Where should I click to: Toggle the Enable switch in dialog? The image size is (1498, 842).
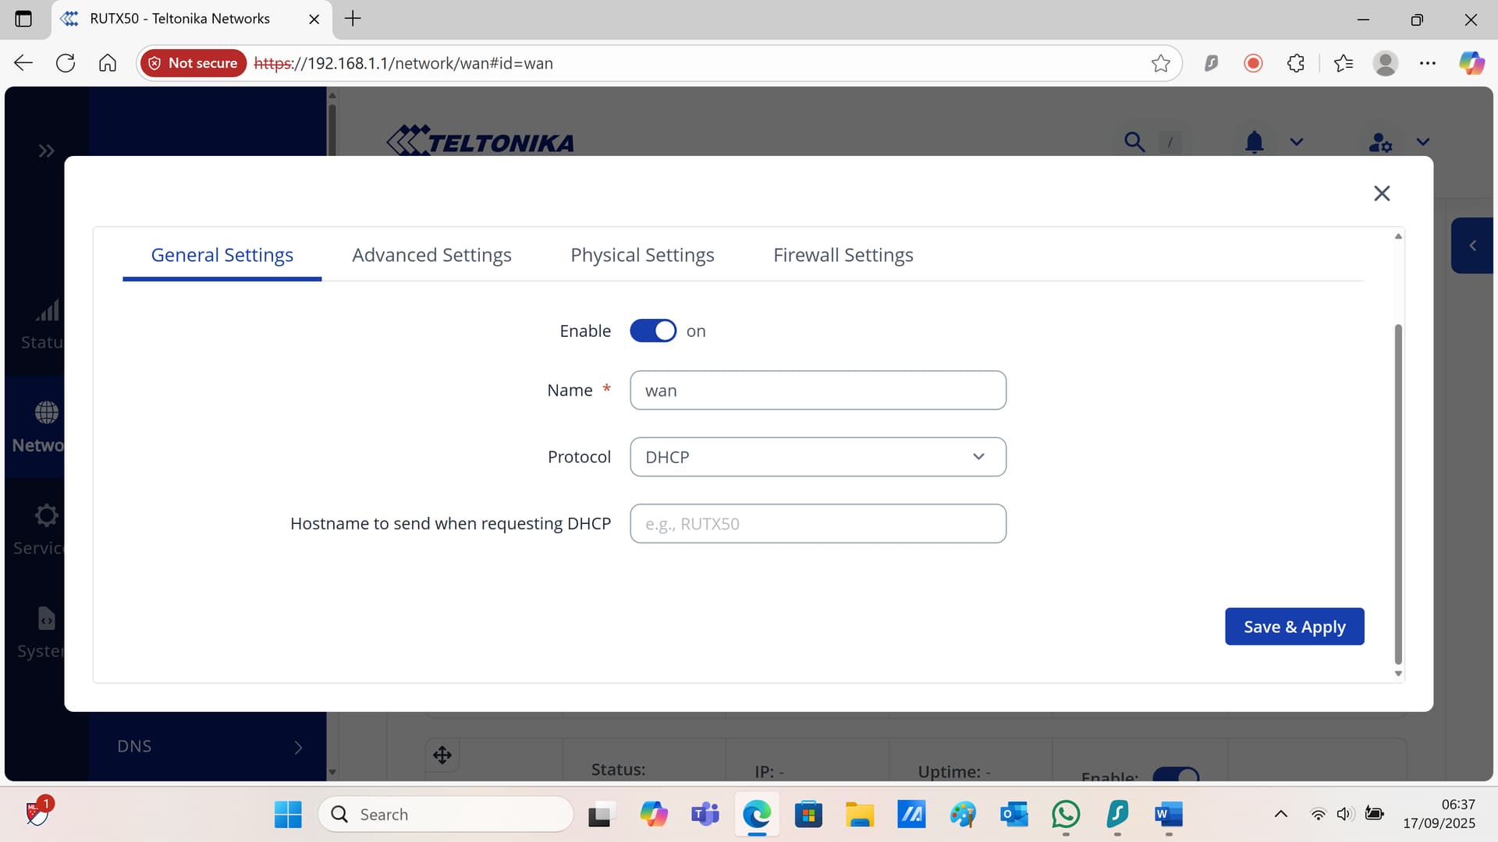(653, 331)
